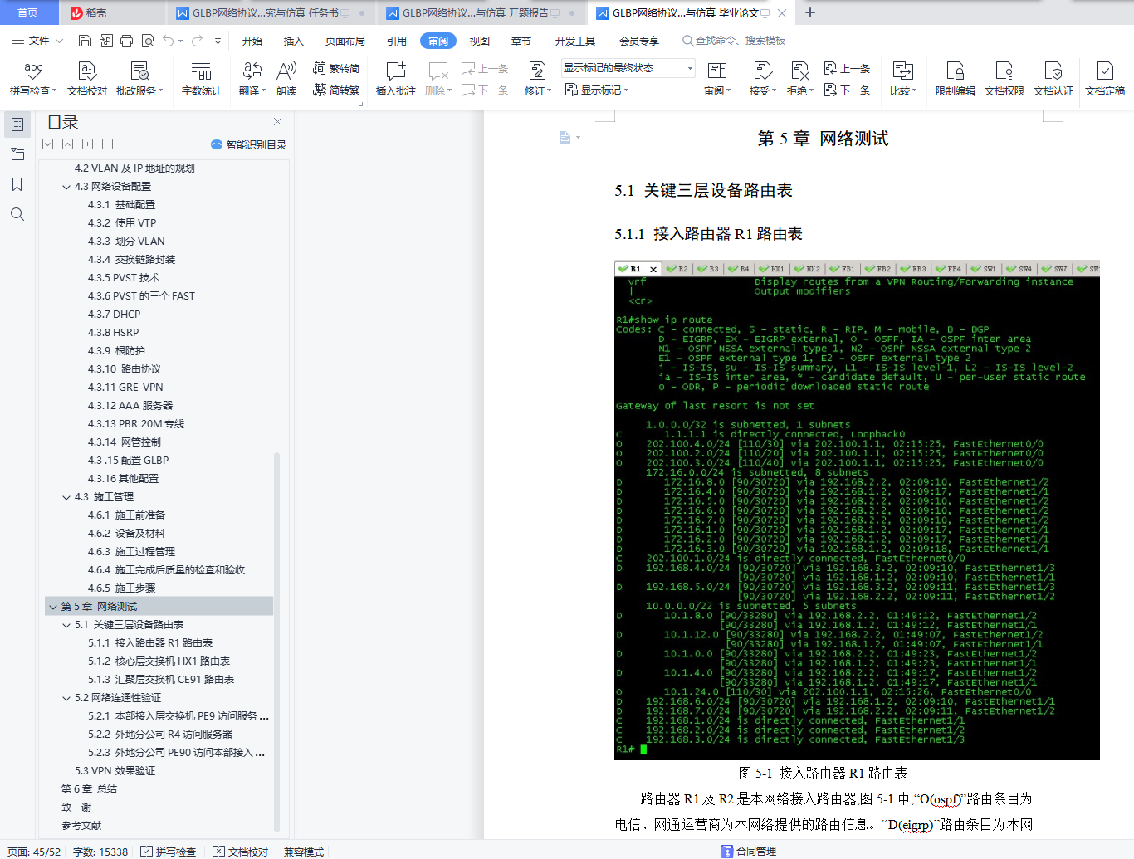Click 插入批注 to add a comment
Screen dimensions: 1134x859
coord(396,79)
